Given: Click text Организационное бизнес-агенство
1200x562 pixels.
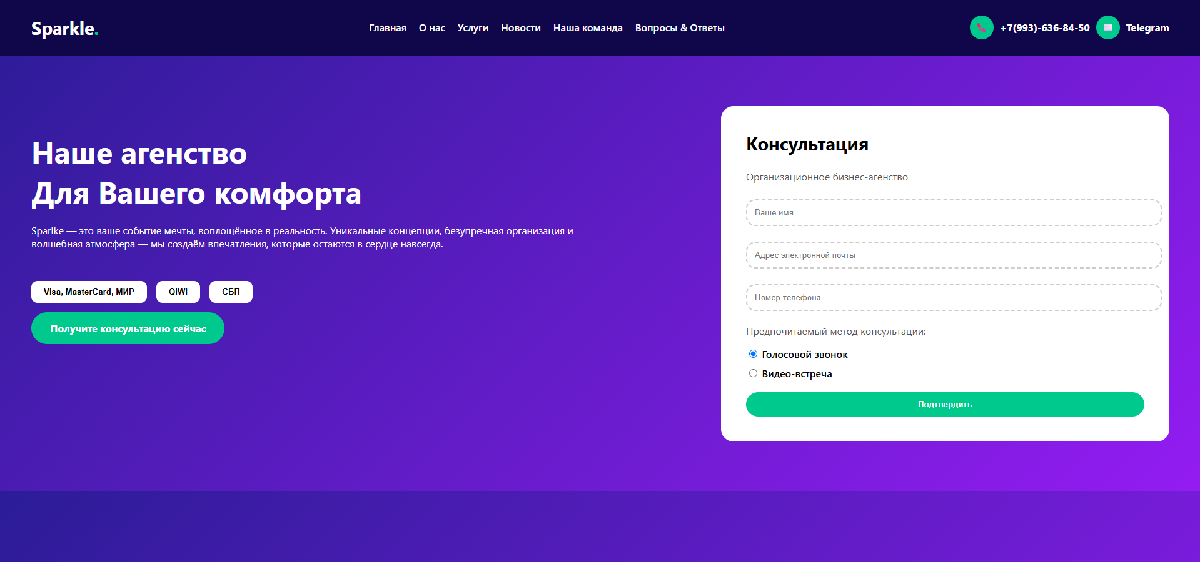Looking at the screenshot, I should click(x=827, y=177).
